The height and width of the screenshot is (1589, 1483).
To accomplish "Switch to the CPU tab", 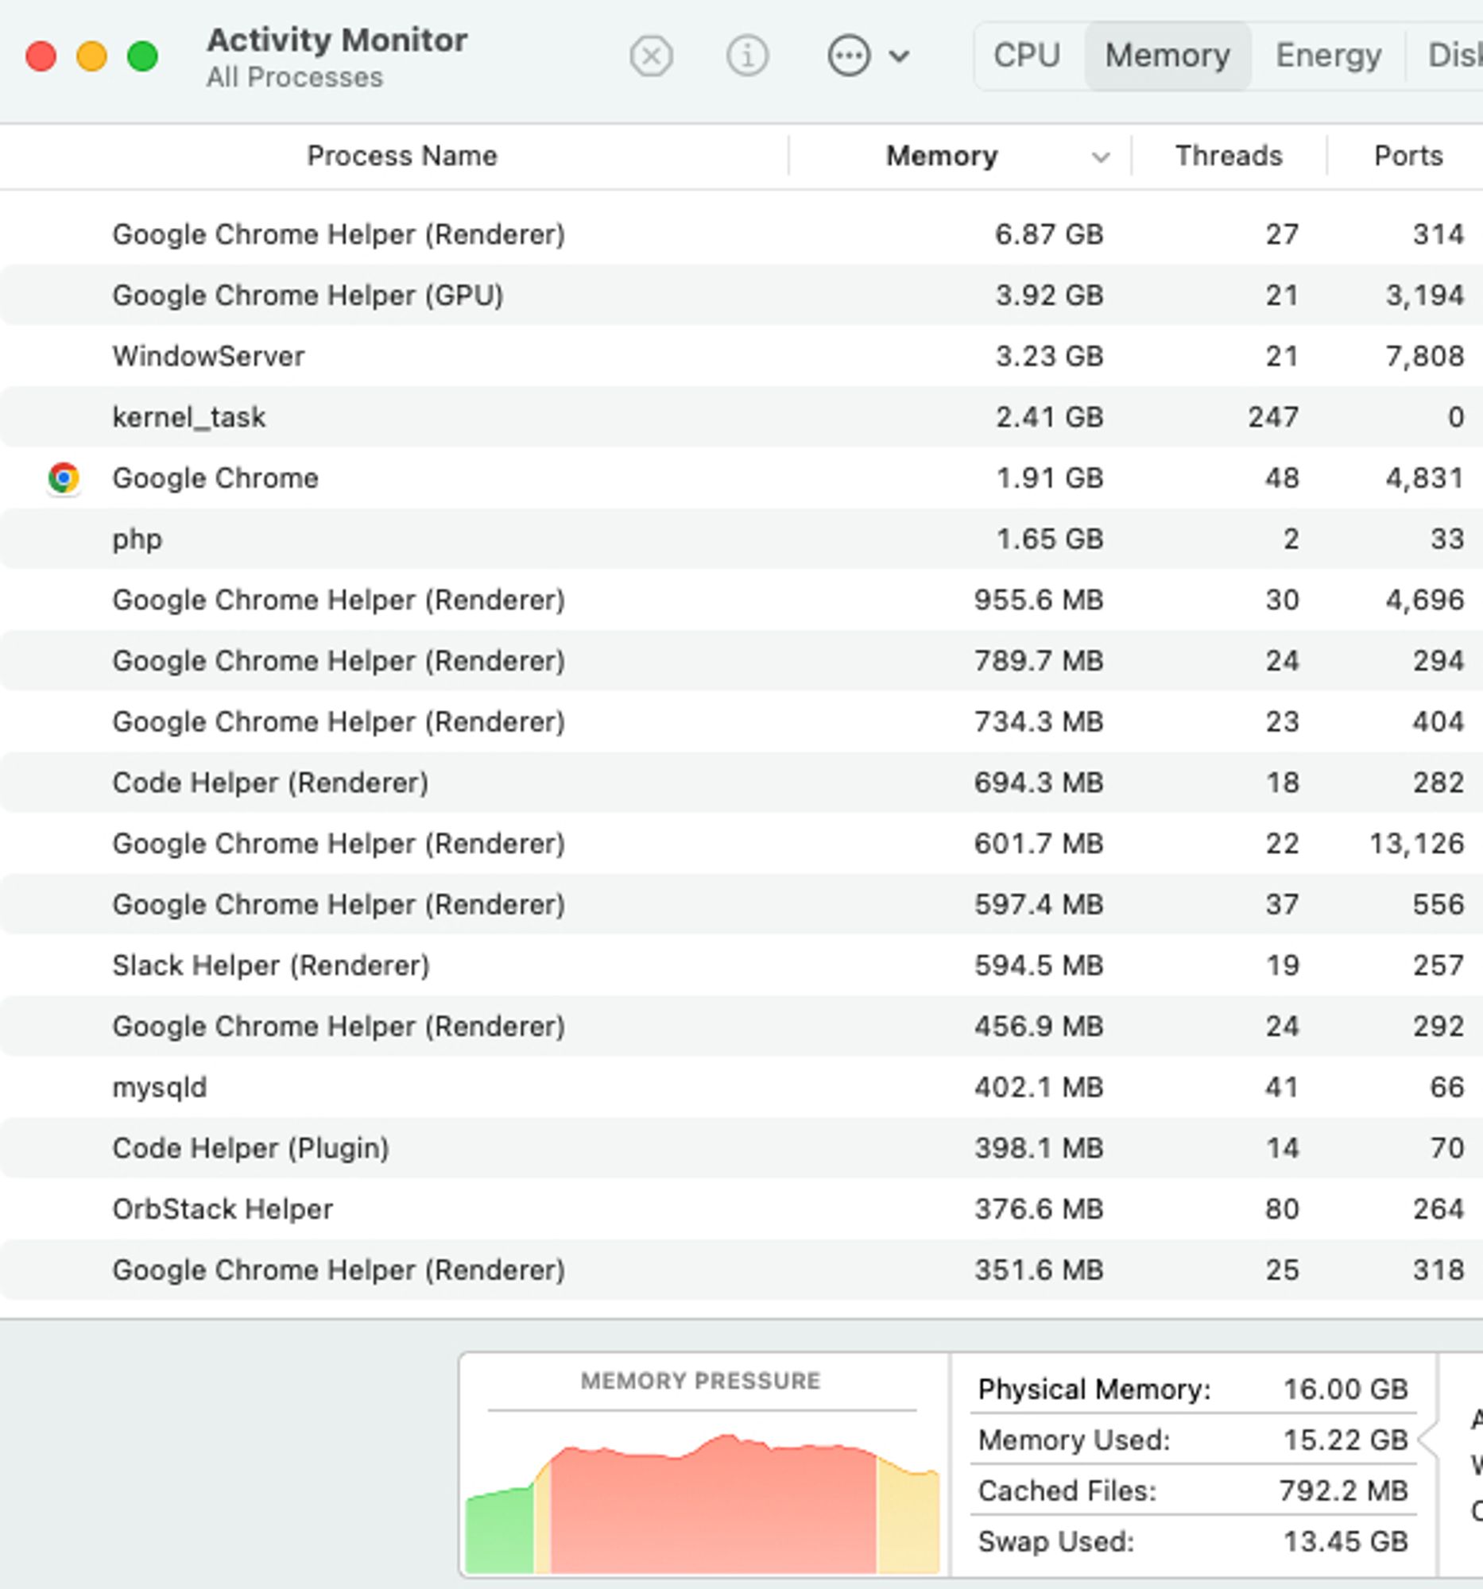I will click(x=1027, y=56).
